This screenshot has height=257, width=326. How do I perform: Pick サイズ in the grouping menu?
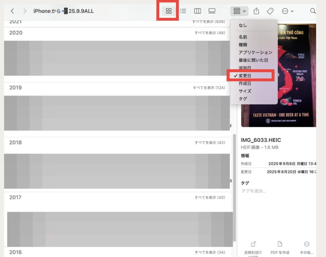click(245, 91)
